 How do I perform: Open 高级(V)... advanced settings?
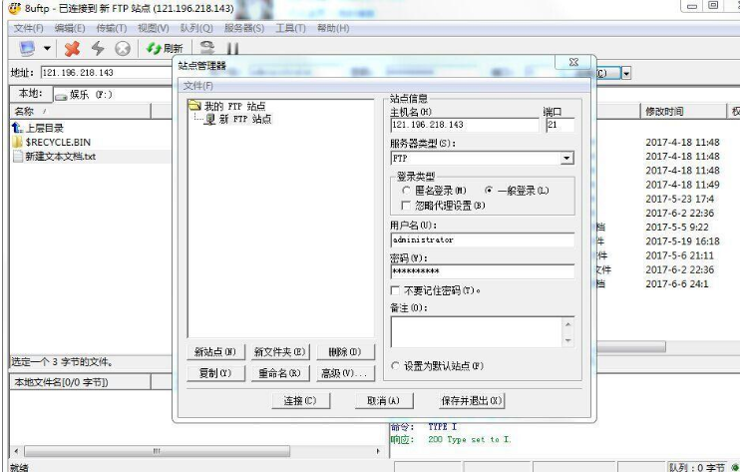(345, 373)
